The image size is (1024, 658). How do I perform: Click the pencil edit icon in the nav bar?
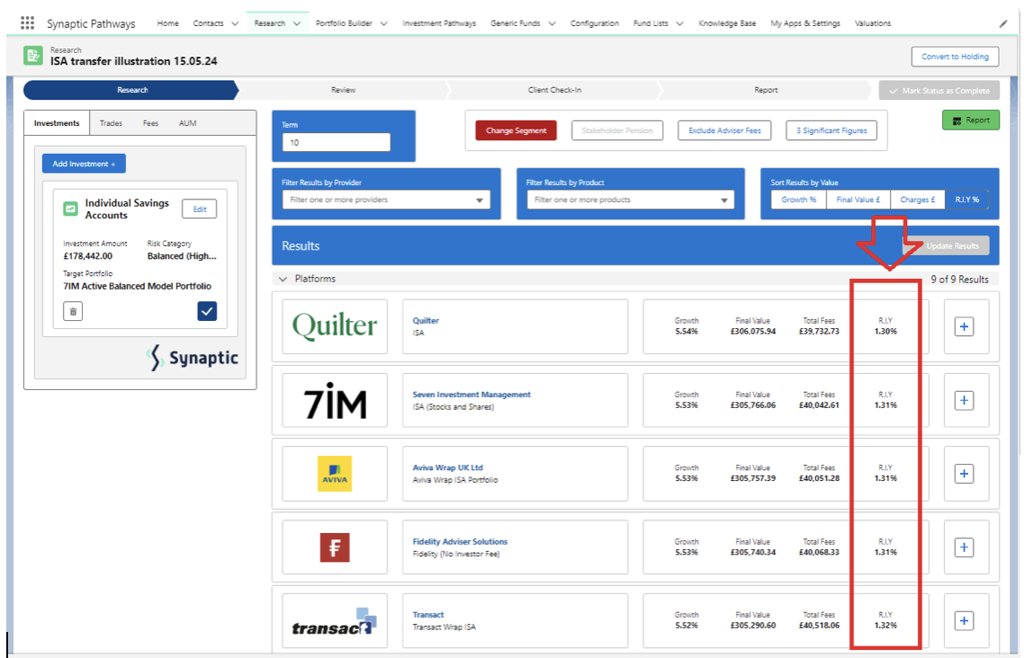(x=1003, y=23)
